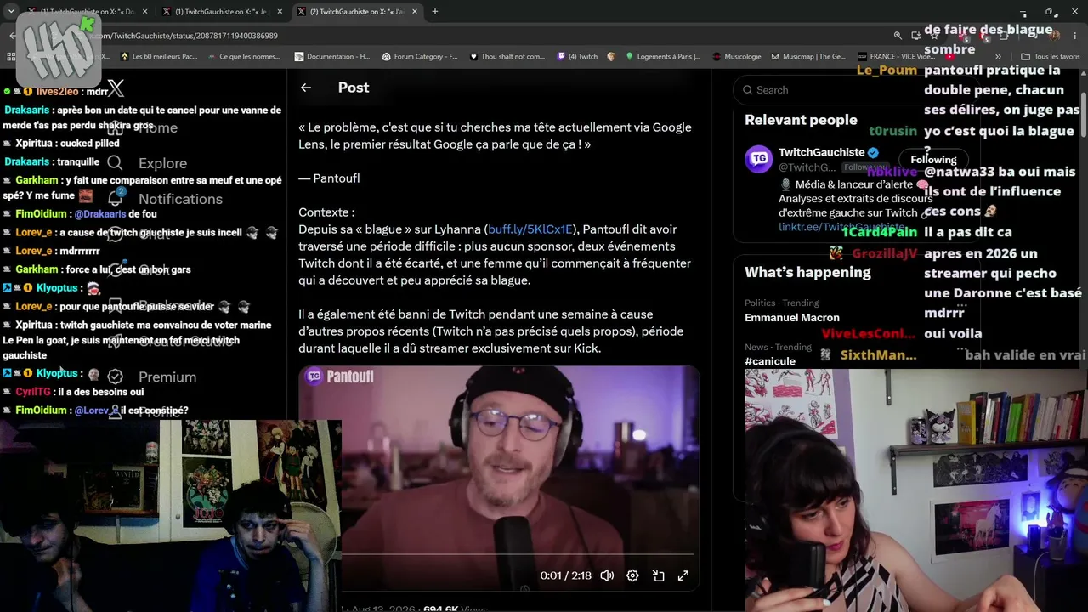
Task: Open the #canicule trending topic
Action: click(x=770, y=361)
